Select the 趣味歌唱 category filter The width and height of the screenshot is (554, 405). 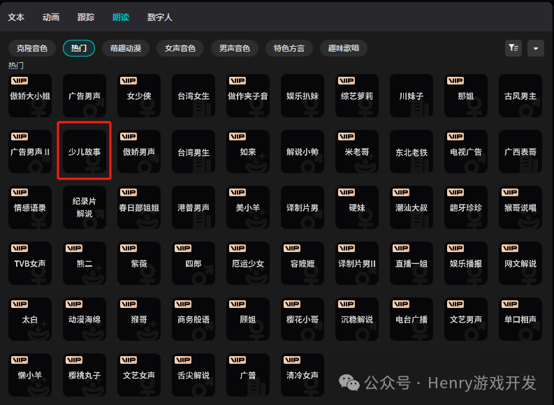coord(344,48)
